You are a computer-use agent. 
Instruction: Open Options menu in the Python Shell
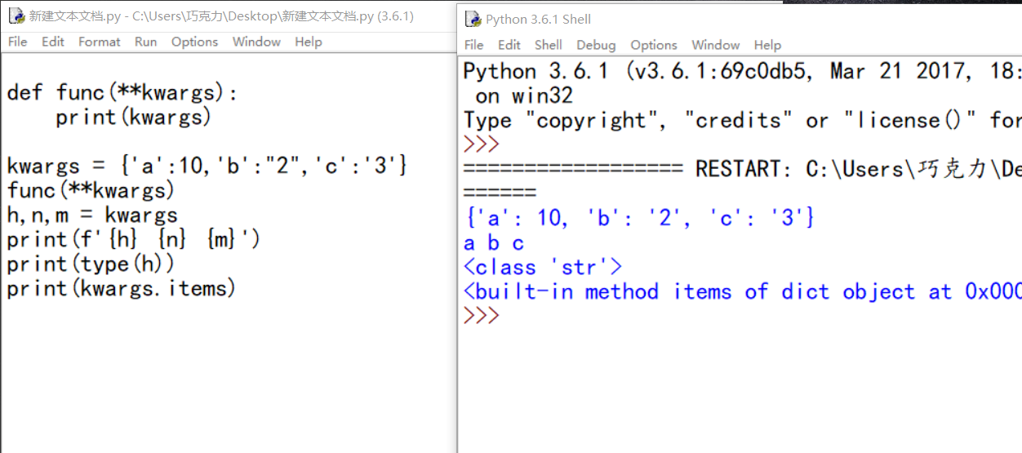point(654,45)
